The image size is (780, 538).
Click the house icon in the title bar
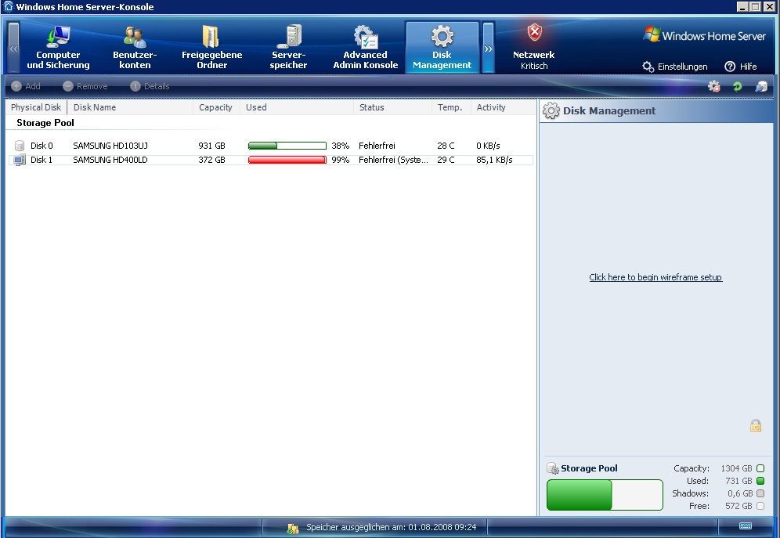click(8, 6)
